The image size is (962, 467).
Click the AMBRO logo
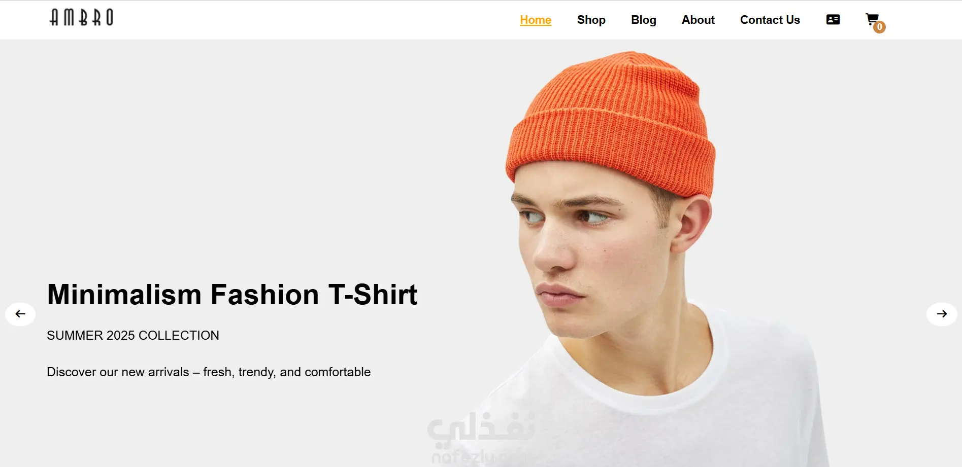[81, 18]
